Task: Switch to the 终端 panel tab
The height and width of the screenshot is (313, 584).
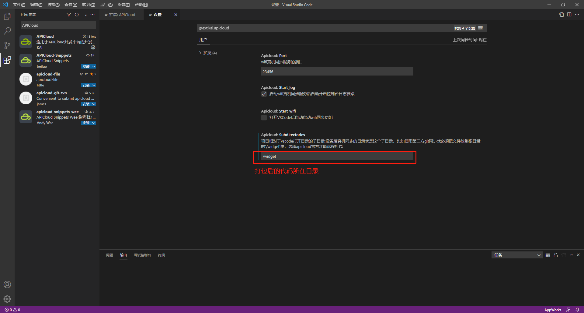Action: [162, 255]
